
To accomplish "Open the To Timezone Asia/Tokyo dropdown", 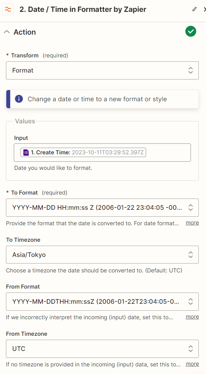I will point(102,255).
